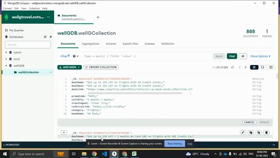Refresh the document count results
Image resolution: width=280 pixels, height=158 pixels.
[232, 67]
